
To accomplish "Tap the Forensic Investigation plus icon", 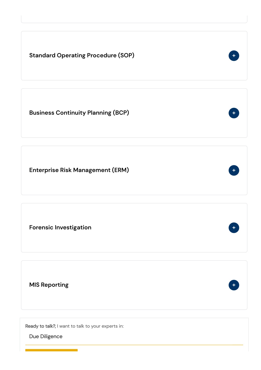I will click(x=234, y=228).
